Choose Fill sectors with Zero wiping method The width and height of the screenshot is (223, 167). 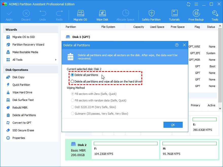tap(72, 94)
